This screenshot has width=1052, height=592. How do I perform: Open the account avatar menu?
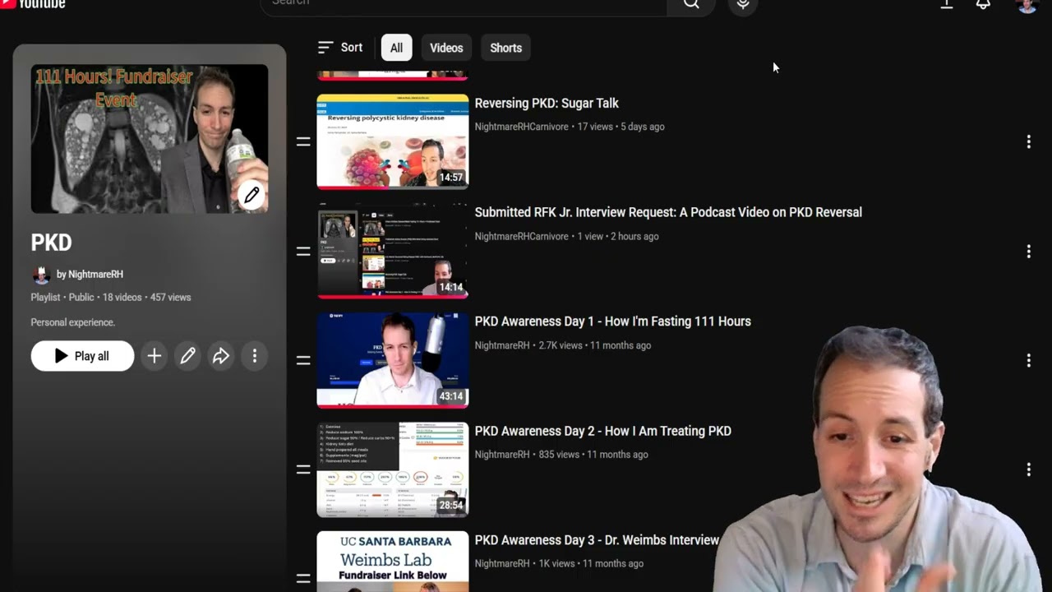1027,5
